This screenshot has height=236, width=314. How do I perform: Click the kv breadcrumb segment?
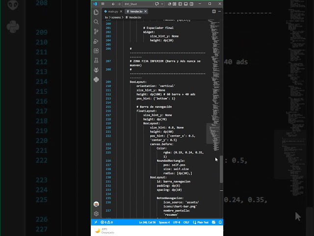coord(106,18)
